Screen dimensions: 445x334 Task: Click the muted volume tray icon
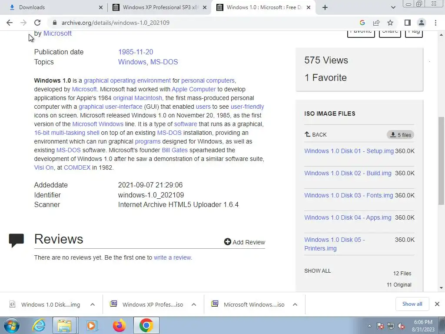pyautogui.click(x=401, y=326)
